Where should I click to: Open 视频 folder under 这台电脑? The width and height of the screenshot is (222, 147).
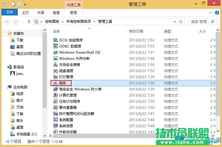[x=17, y=94]
